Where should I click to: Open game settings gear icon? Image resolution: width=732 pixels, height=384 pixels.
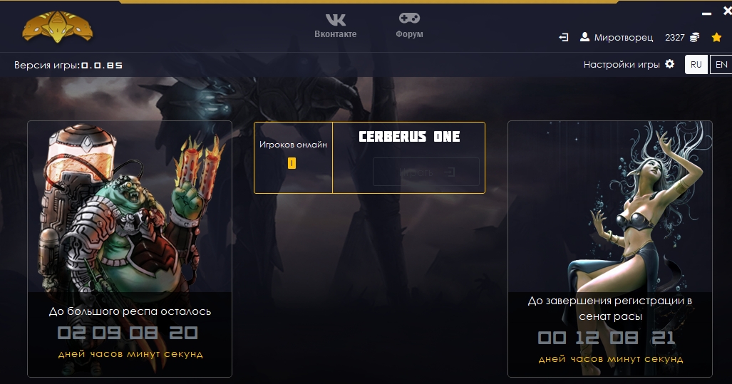(669, 64)
